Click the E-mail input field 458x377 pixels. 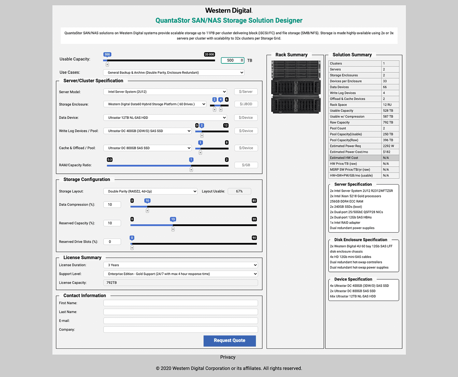point(181,321)
